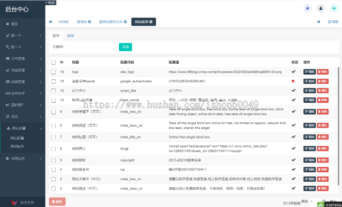The width and height of the screenshot is (342, 207).
Task: Expand the 留一个 sidebar menu
Action: point(23,36)
